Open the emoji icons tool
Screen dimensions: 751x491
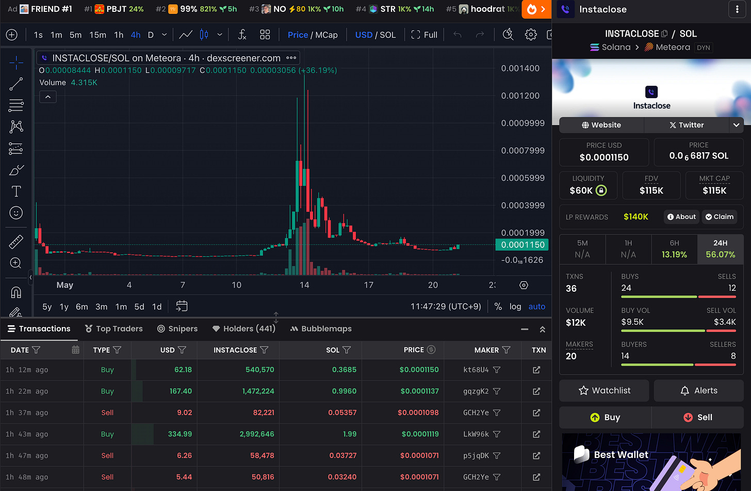pyautogui.click(x=16, y=213)
